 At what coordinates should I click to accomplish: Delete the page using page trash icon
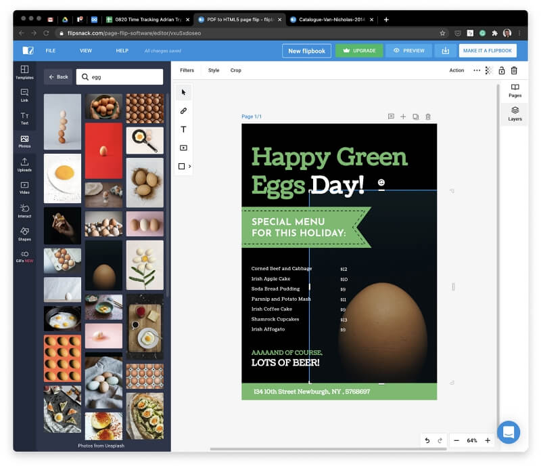428,116
